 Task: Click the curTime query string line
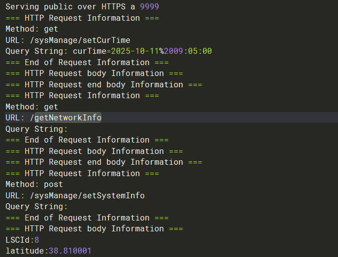tap(108, 51)
